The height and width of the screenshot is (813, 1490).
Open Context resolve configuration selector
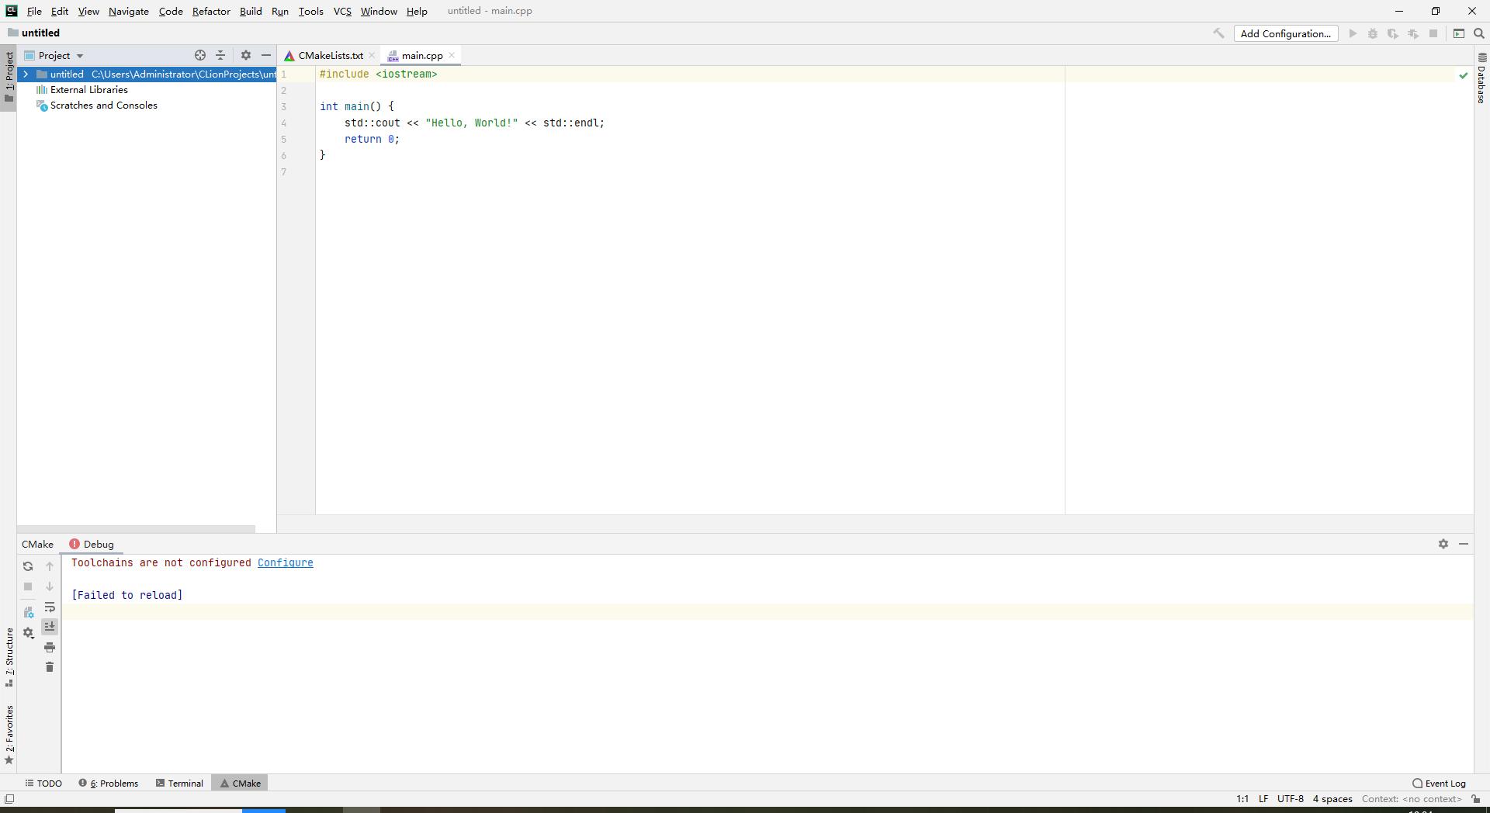pos(1412,799)
